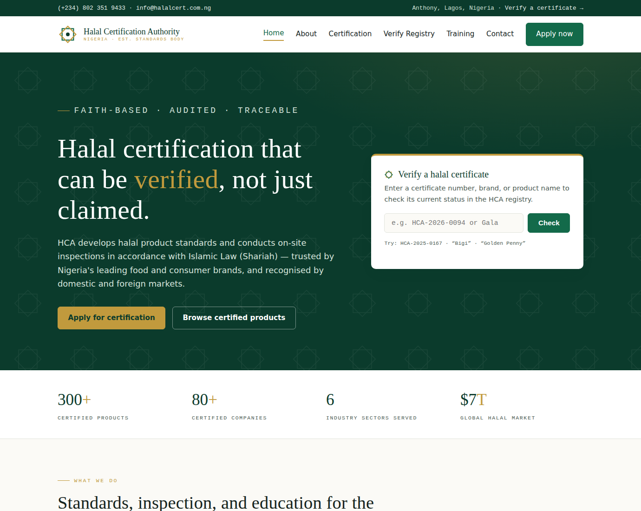The width and height of the screenshot is (641, 511).
Task: Select the "Golden Penny" example suggestion
Action: click(503, 243)
